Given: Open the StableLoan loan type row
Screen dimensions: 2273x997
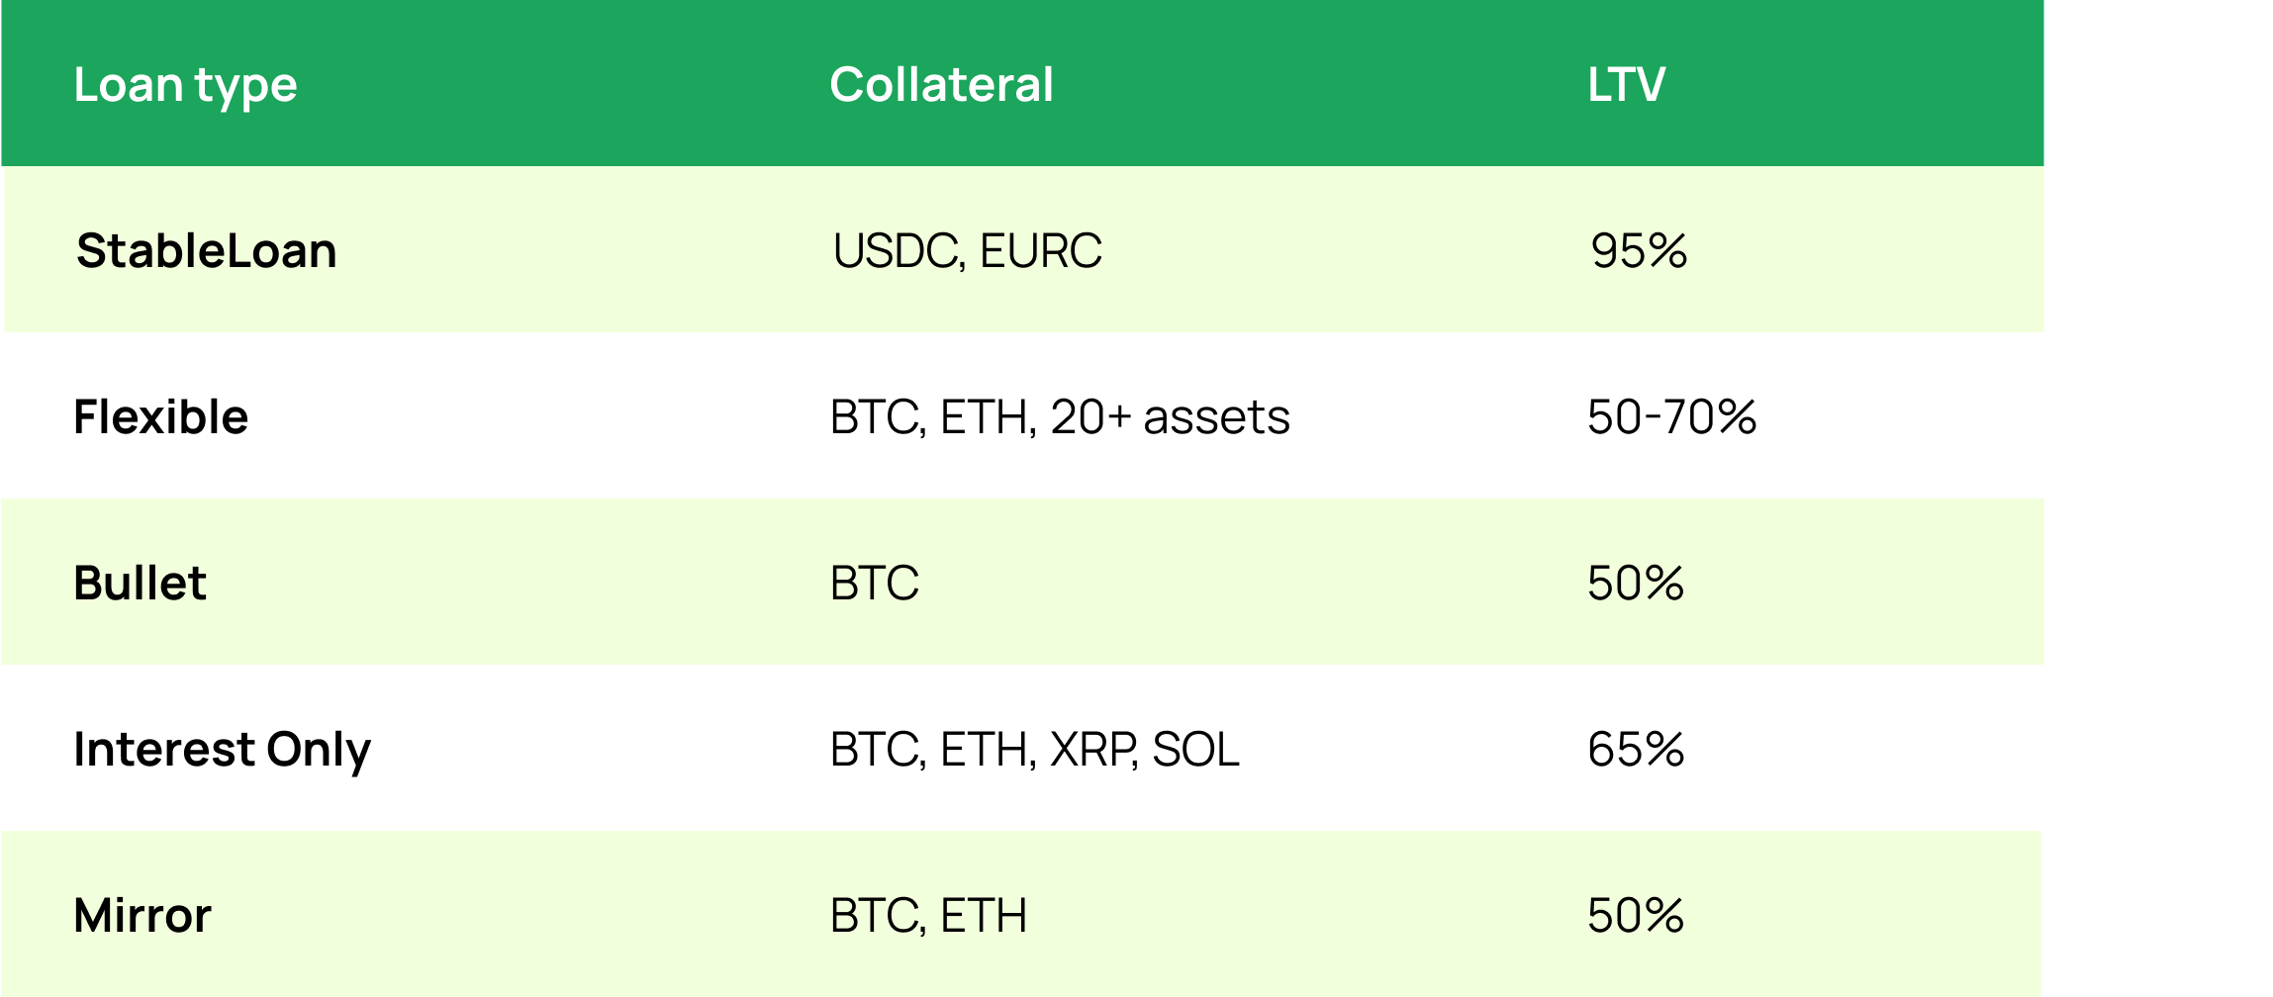Looking at the screenshot, I should point(206,251).
